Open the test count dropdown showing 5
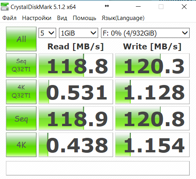This screenshot has height=179, width=196. pyautogui.click(x=47, y=33)
